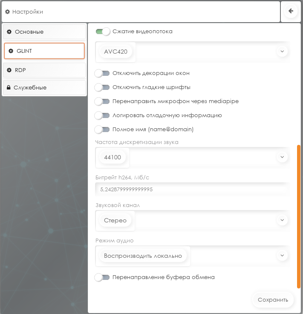Click the gear icon in RDP tab

(9, 70)
